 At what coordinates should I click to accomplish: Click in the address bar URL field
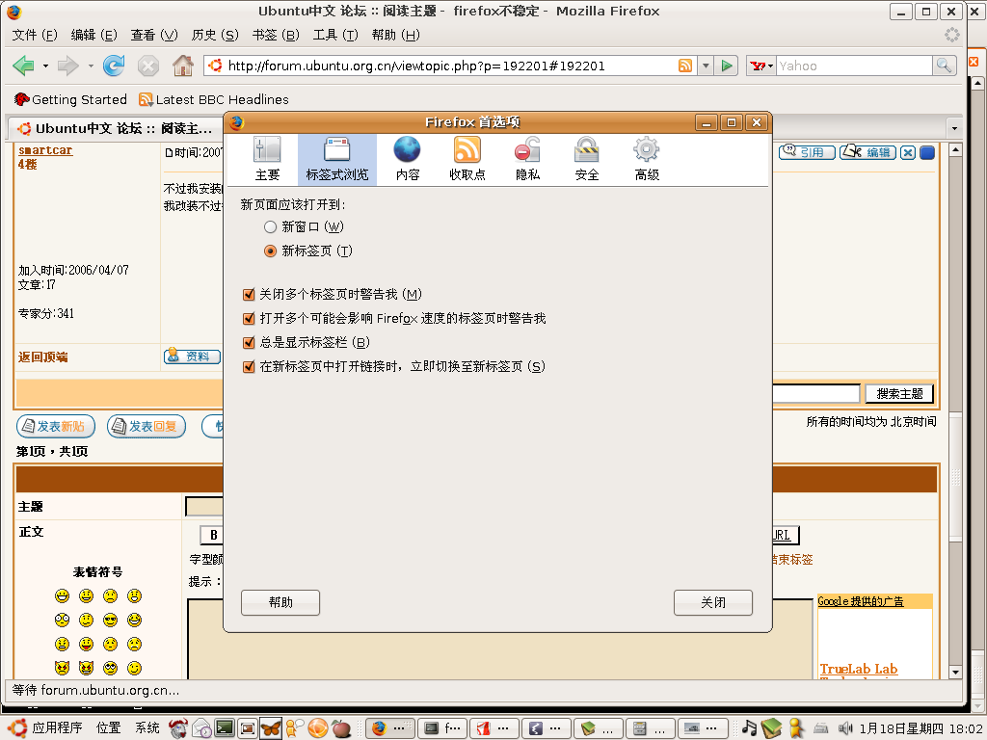[451, 66]
